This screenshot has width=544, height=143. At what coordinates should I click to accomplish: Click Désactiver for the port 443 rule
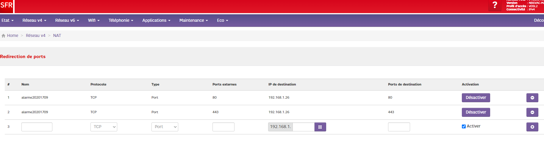pos(476,112)
